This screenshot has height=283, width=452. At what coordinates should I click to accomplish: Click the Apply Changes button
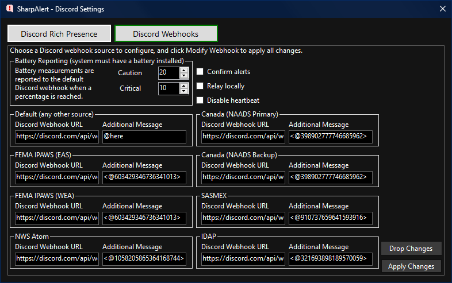coord(411,266)
